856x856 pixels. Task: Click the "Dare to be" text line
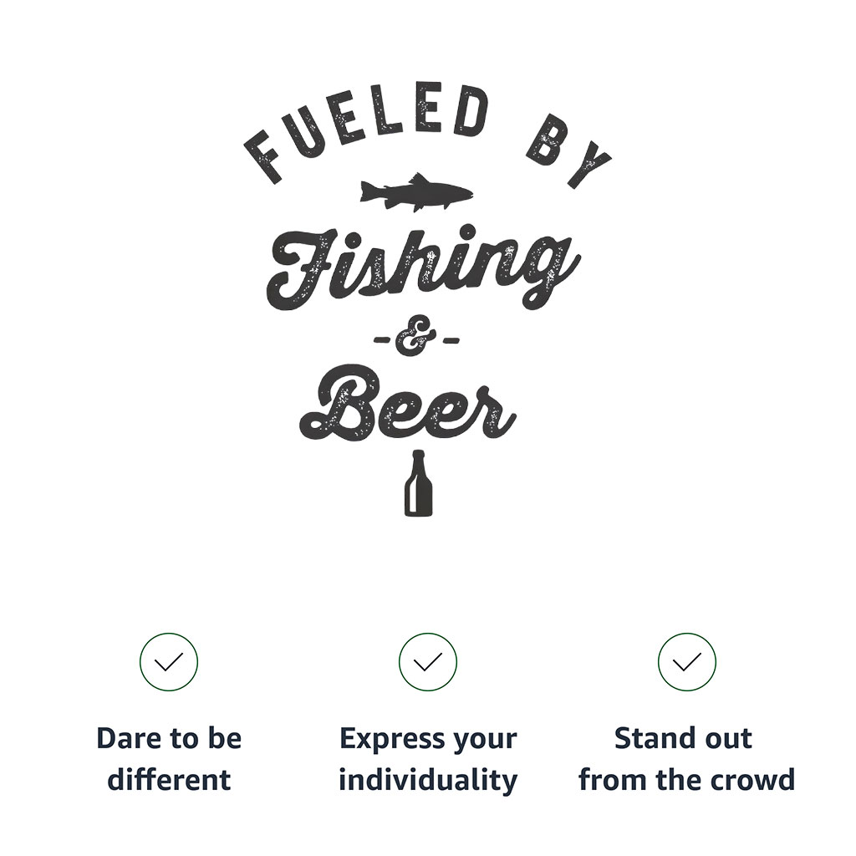[169, 739]
